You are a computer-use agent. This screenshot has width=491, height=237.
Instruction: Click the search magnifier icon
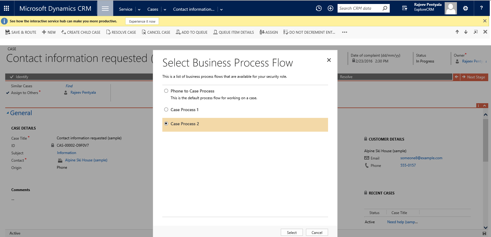(x=385, y=8)
